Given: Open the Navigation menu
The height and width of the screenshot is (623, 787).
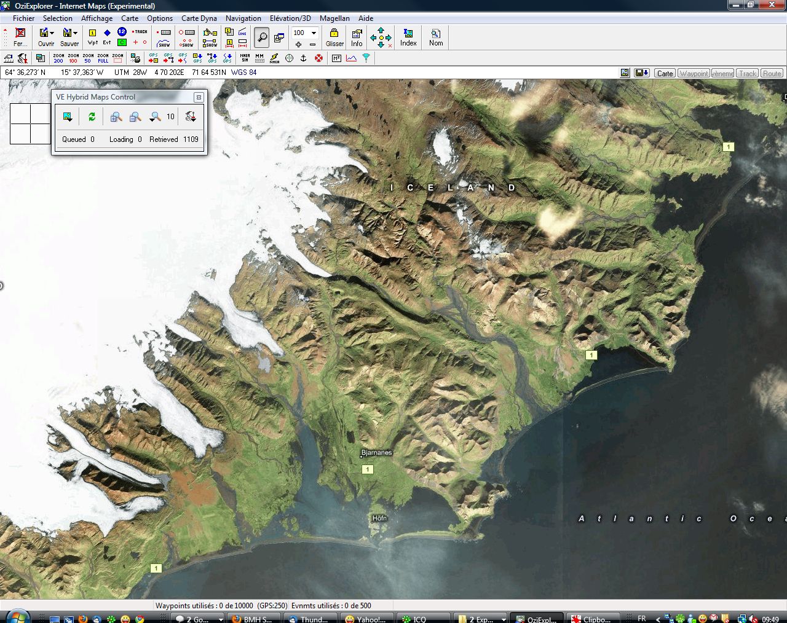Looking at the screenshot, I should click(x=243, y=18).
